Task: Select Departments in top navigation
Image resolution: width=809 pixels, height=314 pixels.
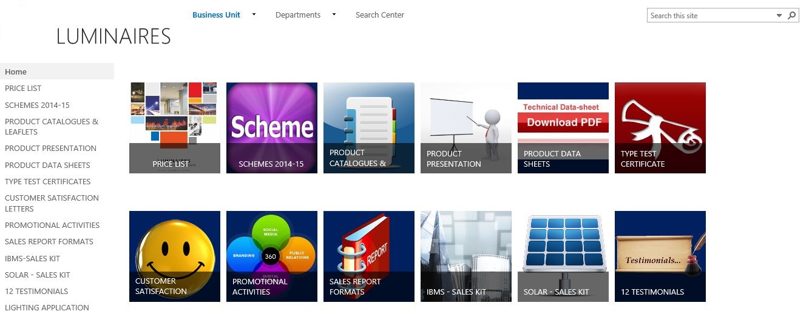Action: [298, 15]
